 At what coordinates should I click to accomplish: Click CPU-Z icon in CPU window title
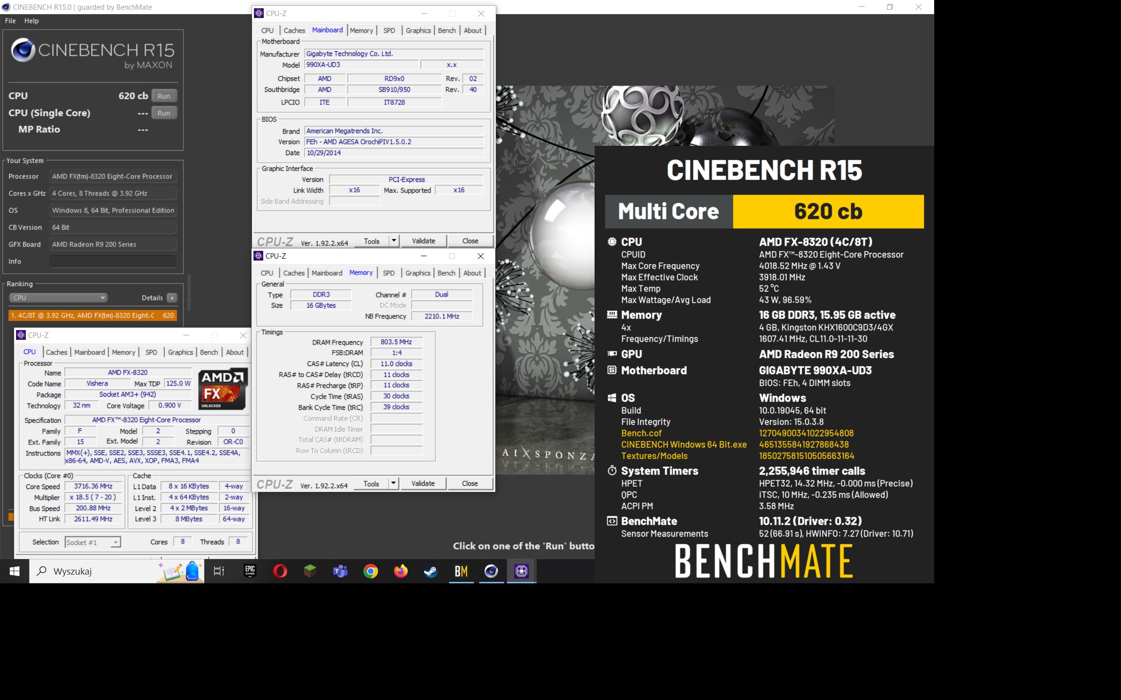click(x=21, y=335)
